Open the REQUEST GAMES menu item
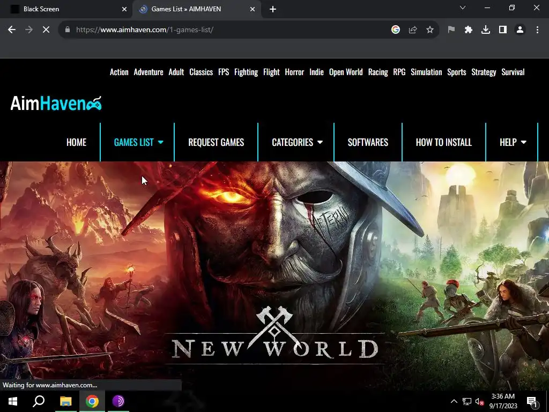This screenshot has width=549, height=412. 216,142
